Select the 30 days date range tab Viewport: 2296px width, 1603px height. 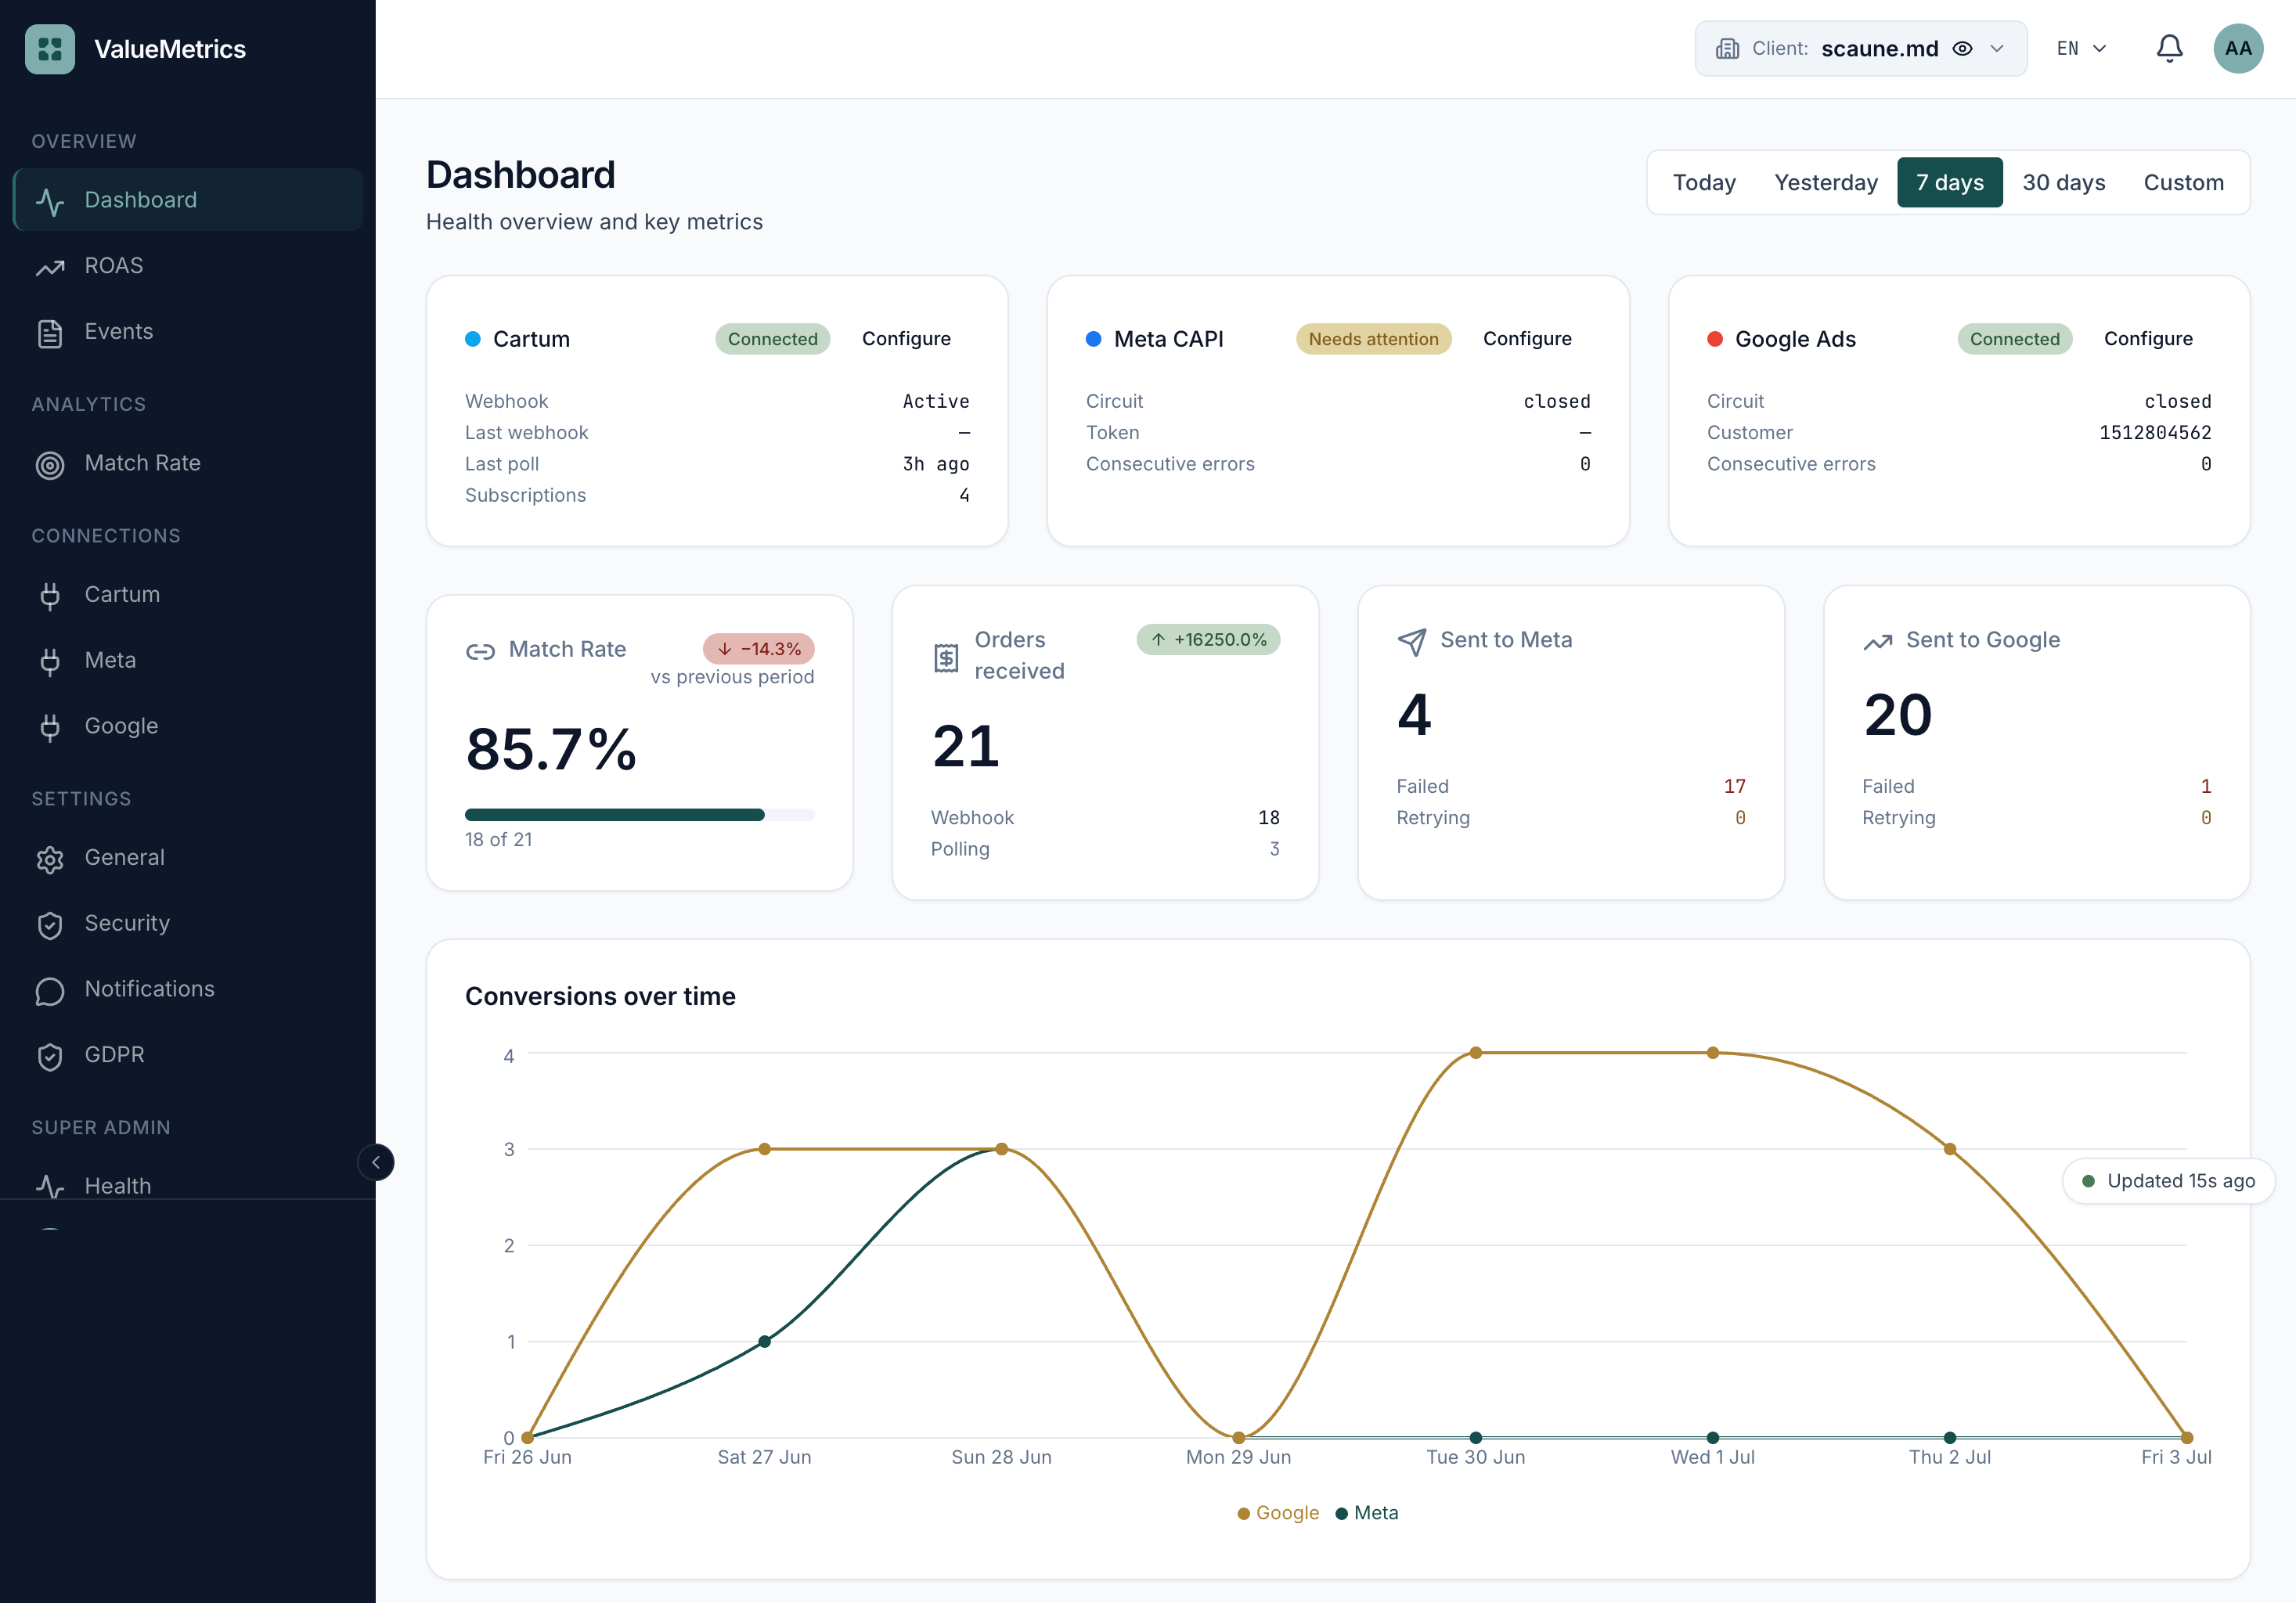(2064, 182)
